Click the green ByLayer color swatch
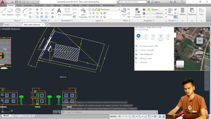 [149, 10]
